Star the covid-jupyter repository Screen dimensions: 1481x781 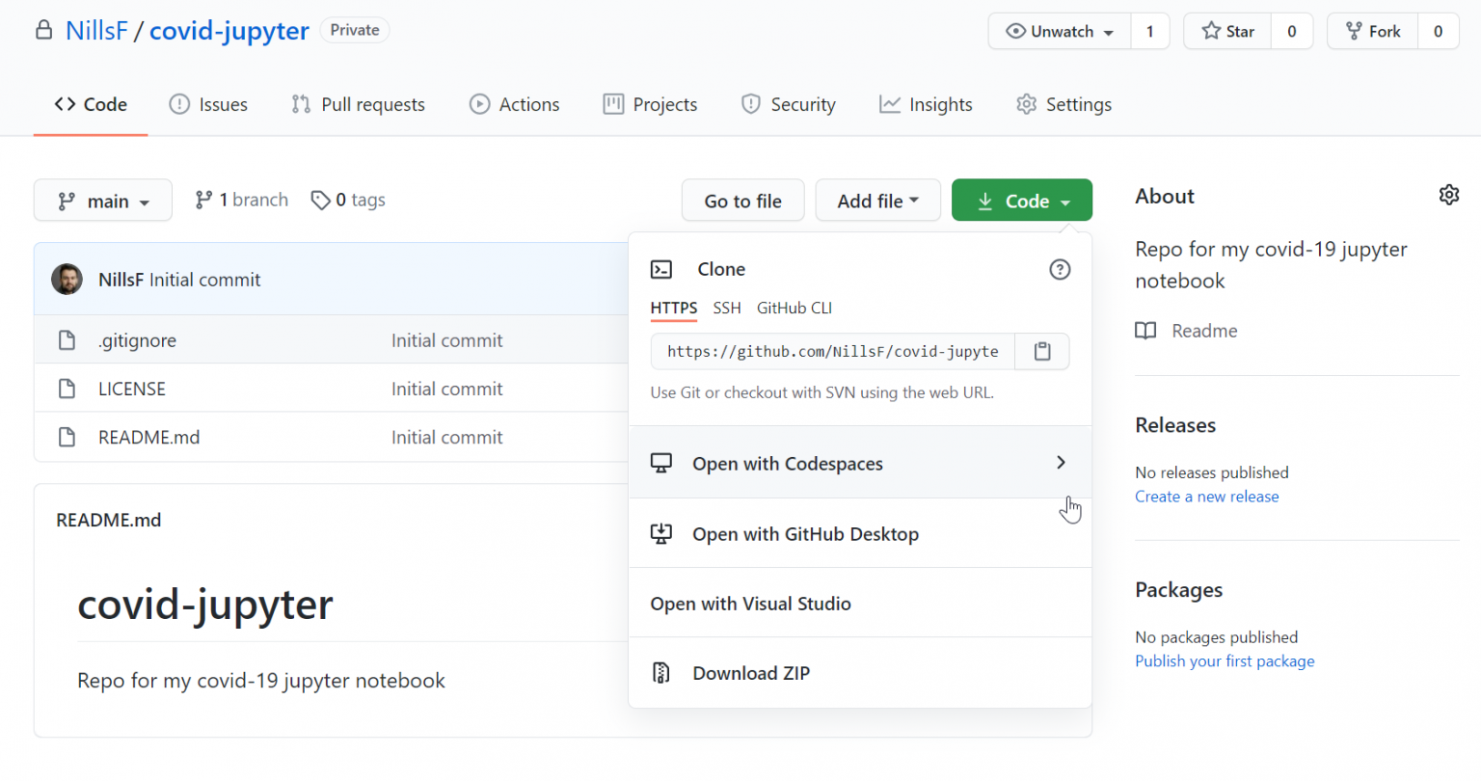[x=1227, y=31]
